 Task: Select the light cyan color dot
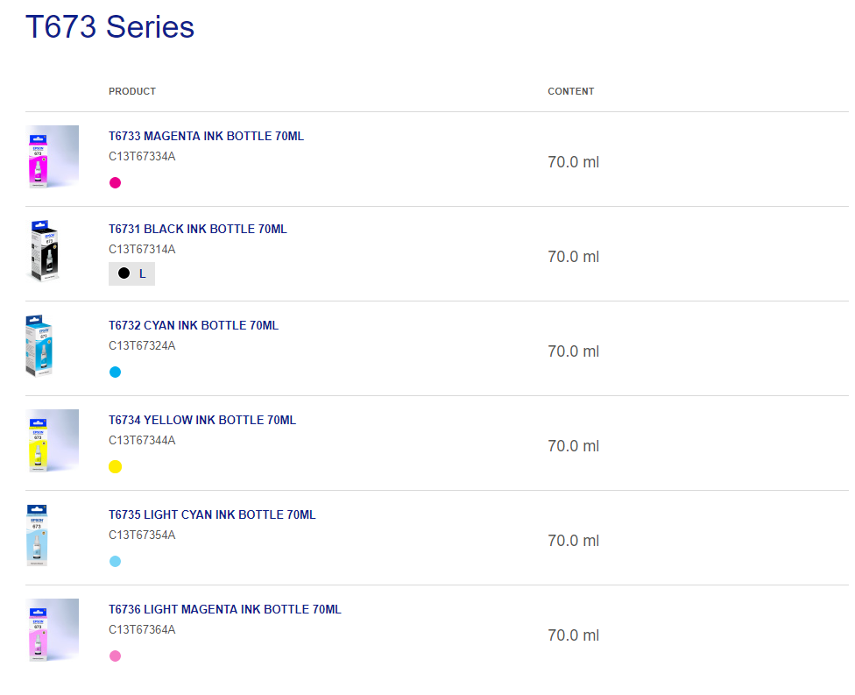click(115, 562)
